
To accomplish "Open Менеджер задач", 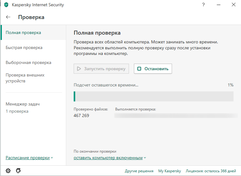I will [22, 104].
